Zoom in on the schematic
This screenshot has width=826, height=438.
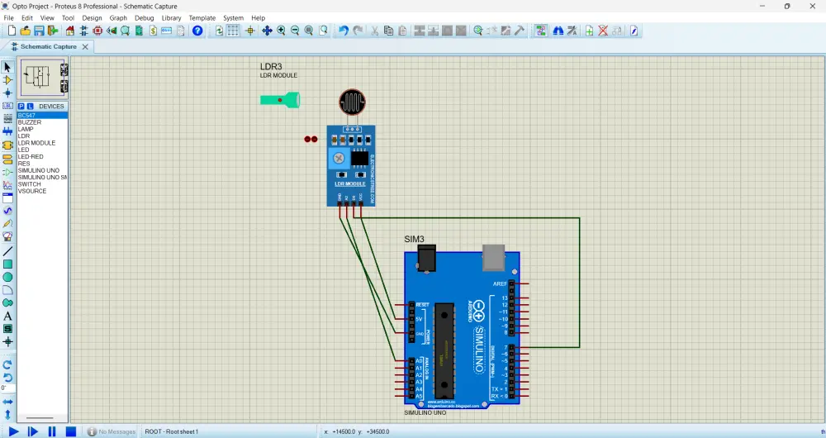(x=282, y=31)
